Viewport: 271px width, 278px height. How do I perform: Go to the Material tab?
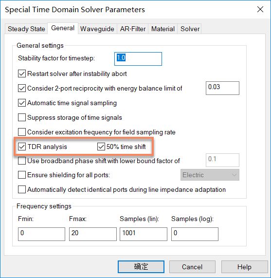point(163,29)
